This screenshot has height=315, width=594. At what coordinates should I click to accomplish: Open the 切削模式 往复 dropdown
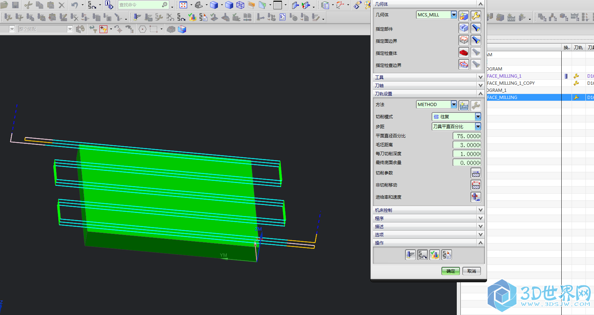478,116
